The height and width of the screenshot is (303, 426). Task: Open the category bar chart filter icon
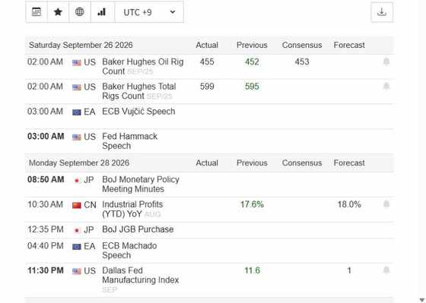102,12
